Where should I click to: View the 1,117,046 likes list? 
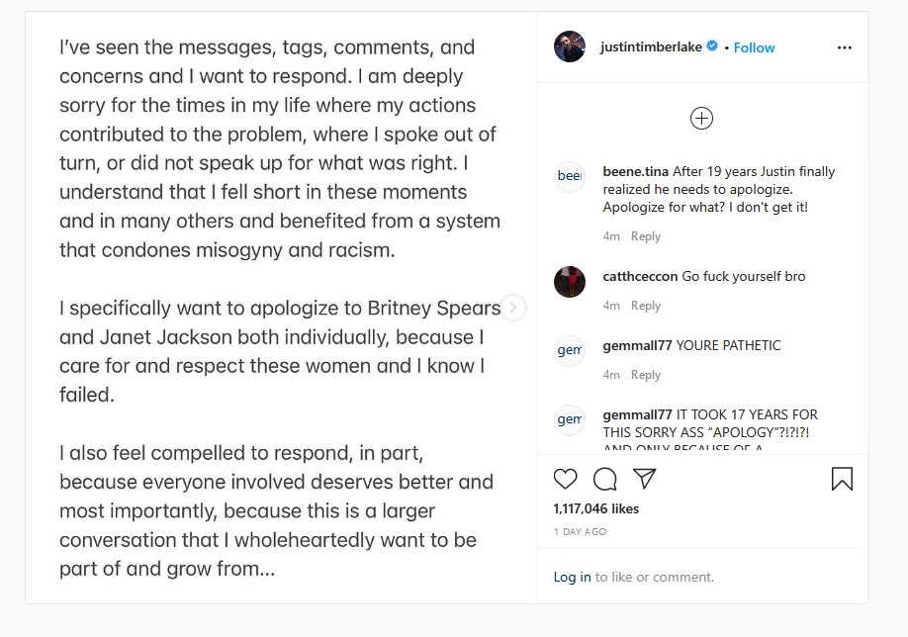tap(596, 508)
